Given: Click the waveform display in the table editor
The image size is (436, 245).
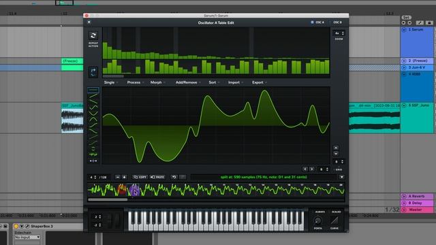Looking at the screenshot, I should click(x=216, y=125).
